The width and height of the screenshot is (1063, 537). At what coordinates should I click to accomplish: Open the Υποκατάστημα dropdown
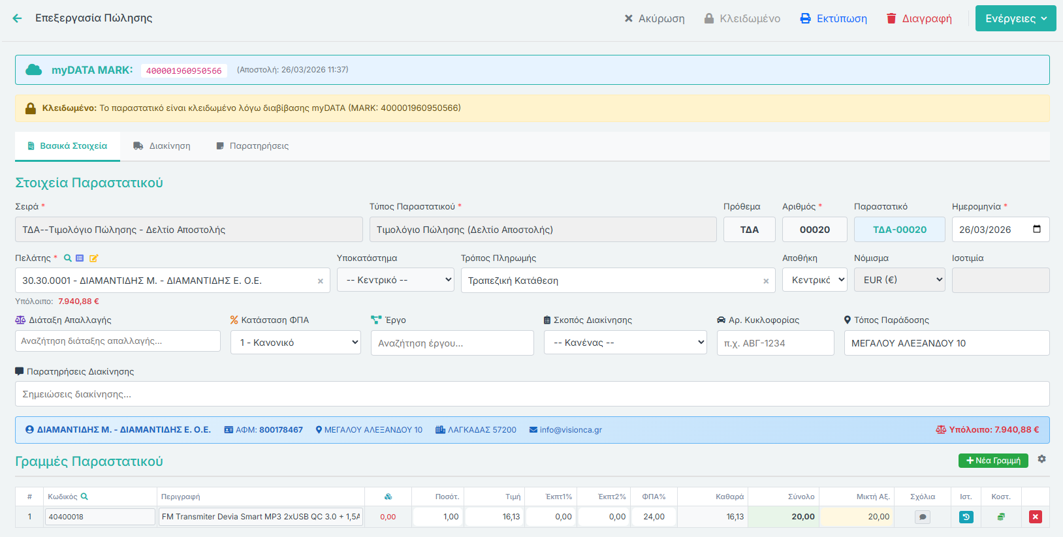pyautogui.click(x=396, y=280)
